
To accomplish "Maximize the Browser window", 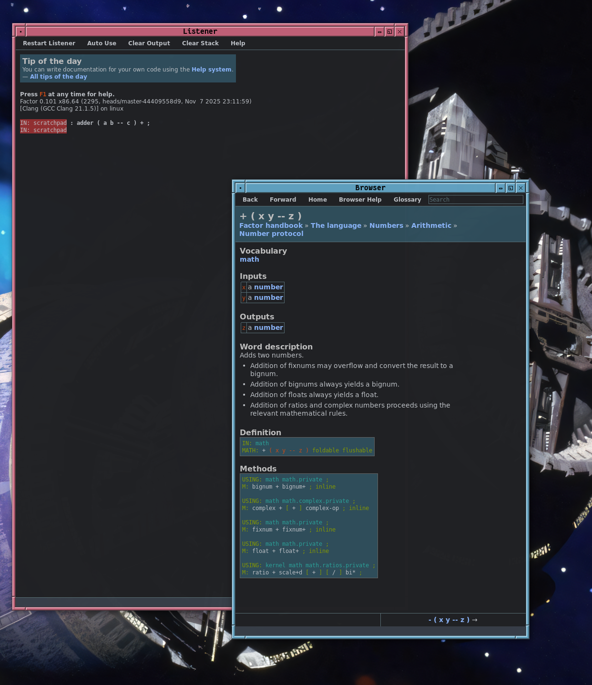I will coord(510,188).
